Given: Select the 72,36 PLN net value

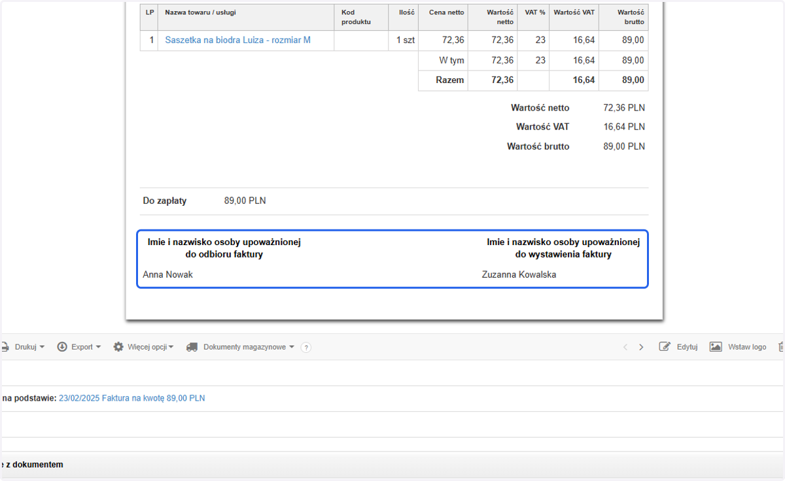Looking at the screenshot, I should tap(624, 108).
